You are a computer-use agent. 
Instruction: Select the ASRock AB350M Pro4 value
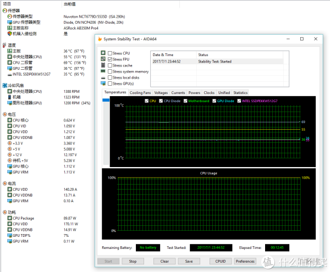click(x=81, y=28)
